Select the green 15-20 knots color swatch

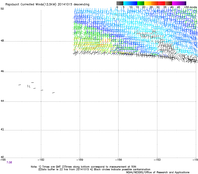pos(141,3)
